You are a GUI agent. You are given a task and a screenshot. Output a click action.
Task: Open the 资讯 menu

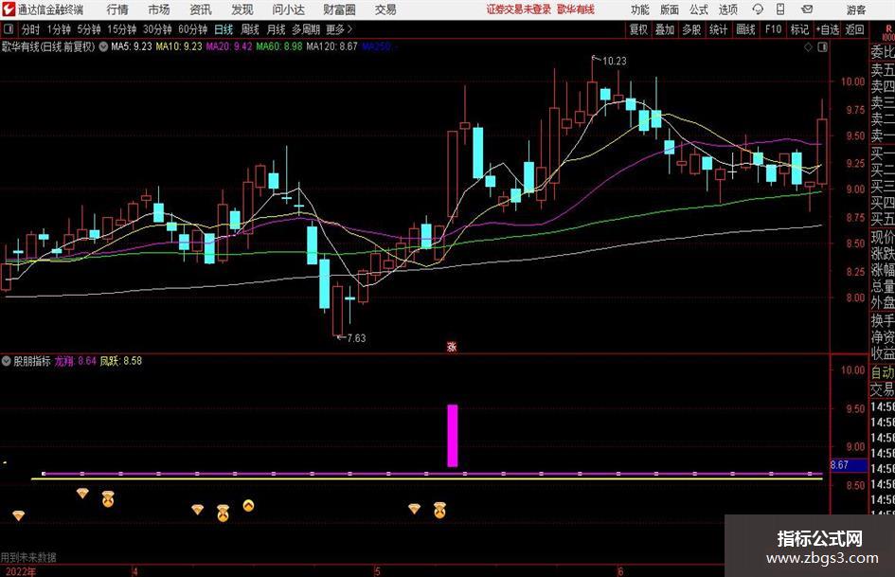(x=201, y=9)
